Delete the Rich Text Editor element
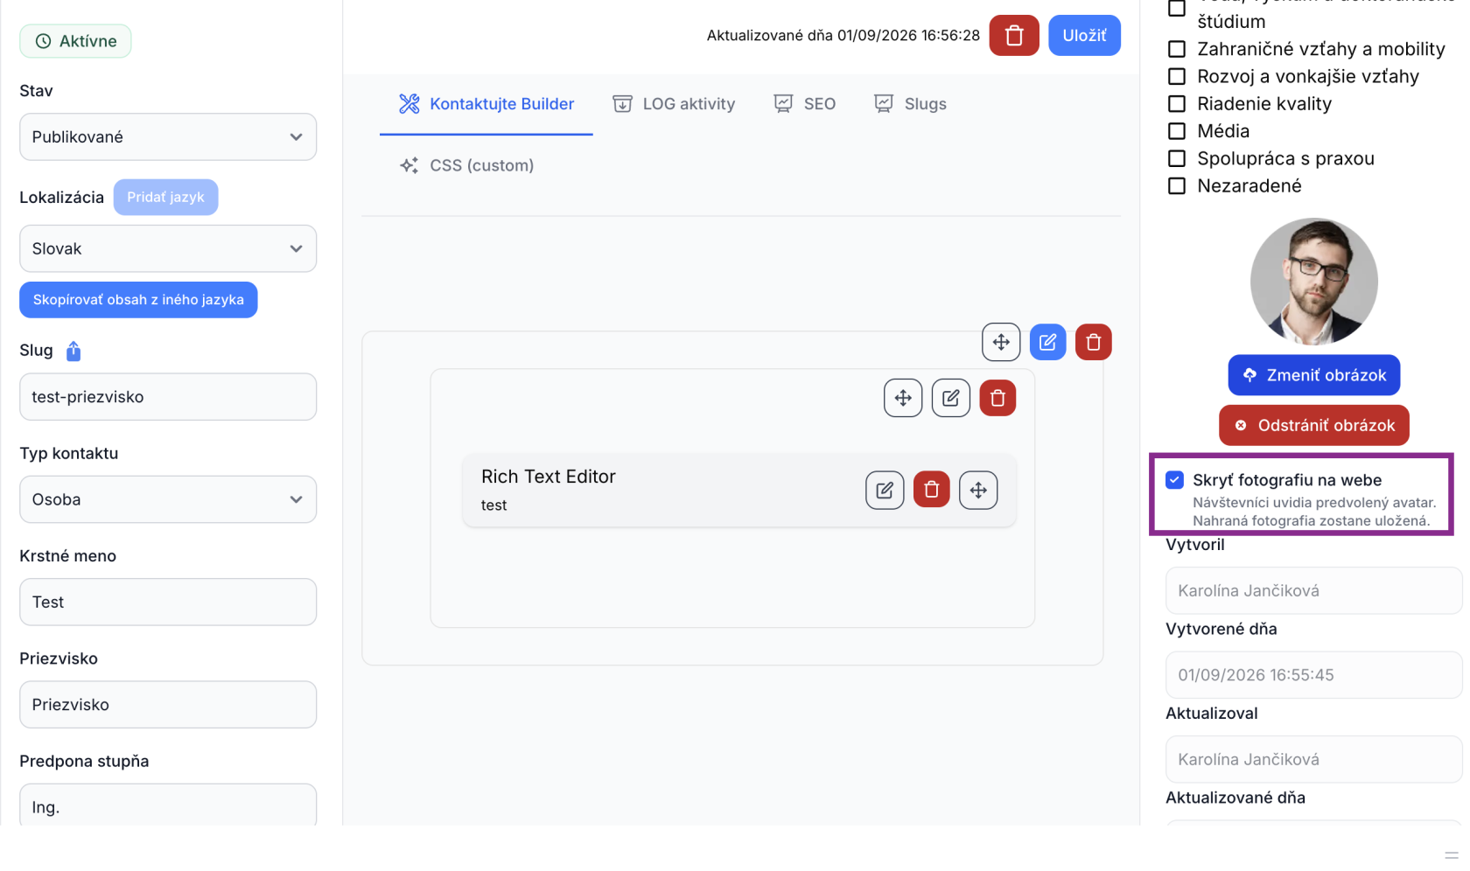The width and height of the screenshot is (1470, 871). [932, 490]
